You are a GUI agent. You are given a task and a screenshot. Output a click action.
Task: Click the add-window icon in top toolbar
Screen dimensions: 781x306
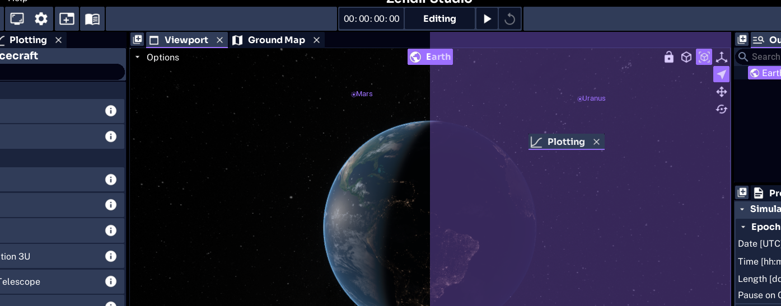tap(67, 19)
